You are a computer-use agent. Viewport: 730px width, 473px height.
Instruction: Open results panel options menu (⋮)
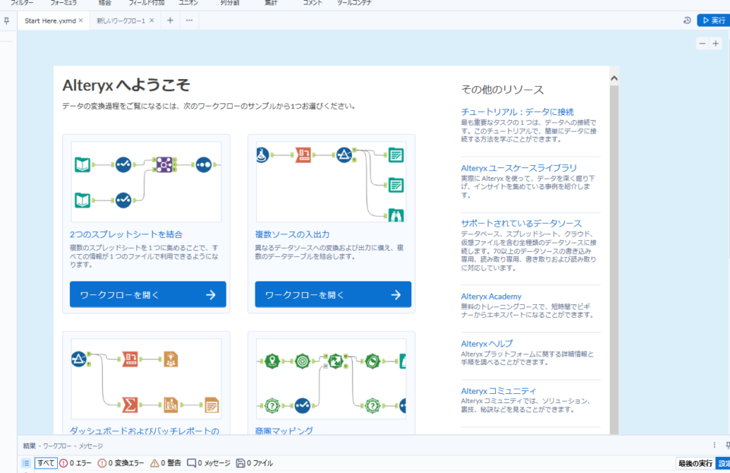coord(714,446)
